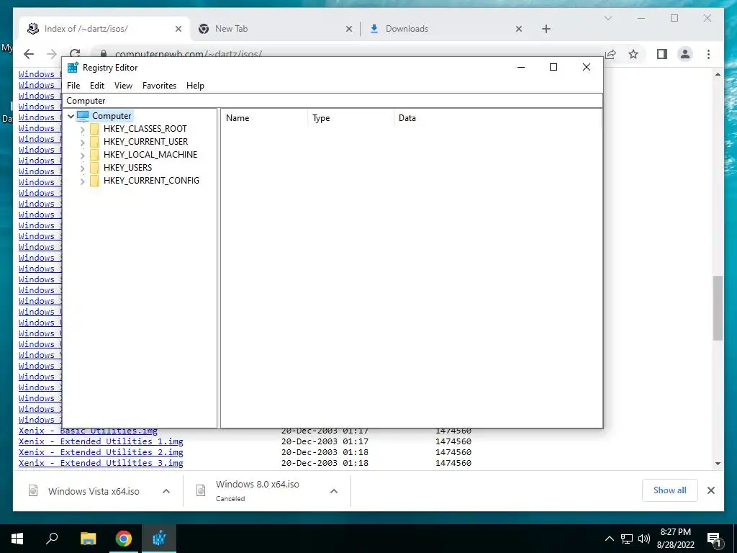Open options for Windows 8.0 x64.iso download
737x553 pixels.
(x=334, y=491)
